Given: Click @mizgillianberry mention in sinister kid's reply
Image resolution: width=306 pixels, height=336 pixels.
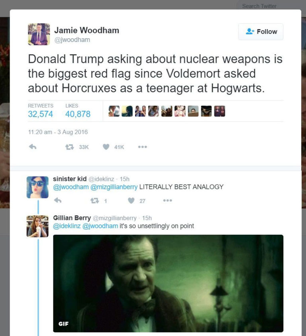Looking at the screenshot, I should 114,187.
